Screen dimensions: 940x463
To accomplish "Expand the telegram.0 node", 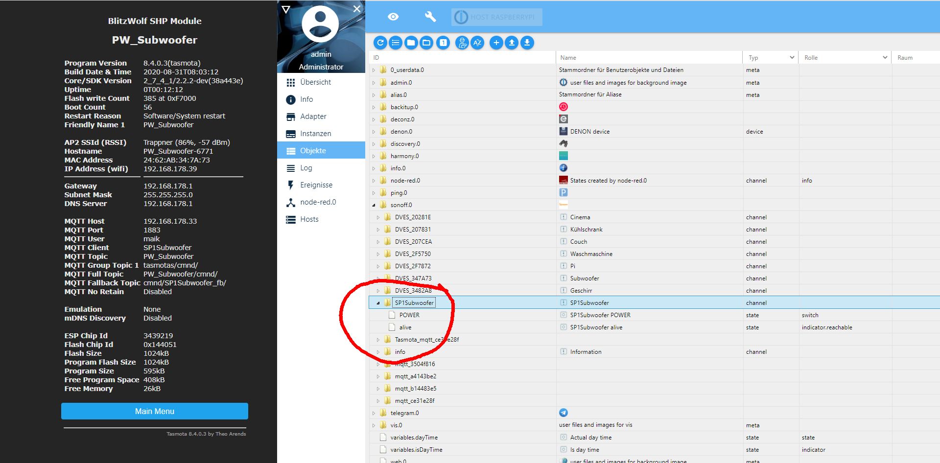I will [x=374, y=413].
